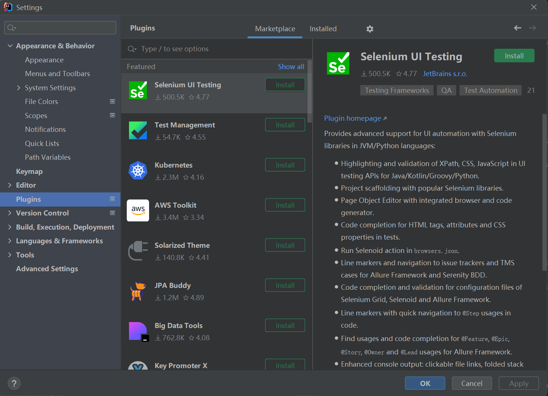Click the JPA Buddy plugin icon
548x396 pixels.
(138, 291)
